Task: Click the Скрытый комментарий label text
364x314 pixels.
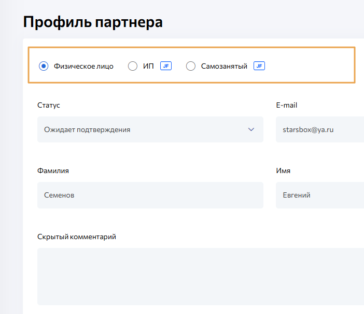Action: [x=77, y=237]
